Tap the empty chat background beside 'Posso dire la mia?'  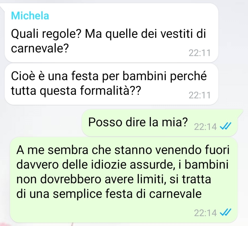point(41,123)
